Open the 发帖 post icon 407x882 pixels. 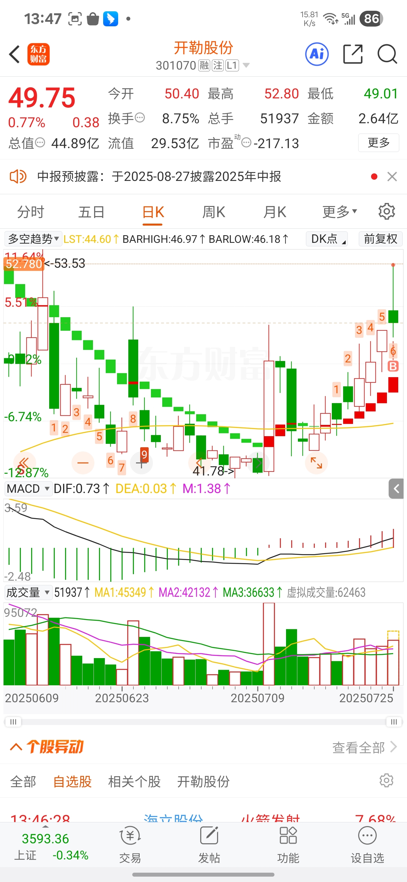pyautogui.click(x=209, y=844)
